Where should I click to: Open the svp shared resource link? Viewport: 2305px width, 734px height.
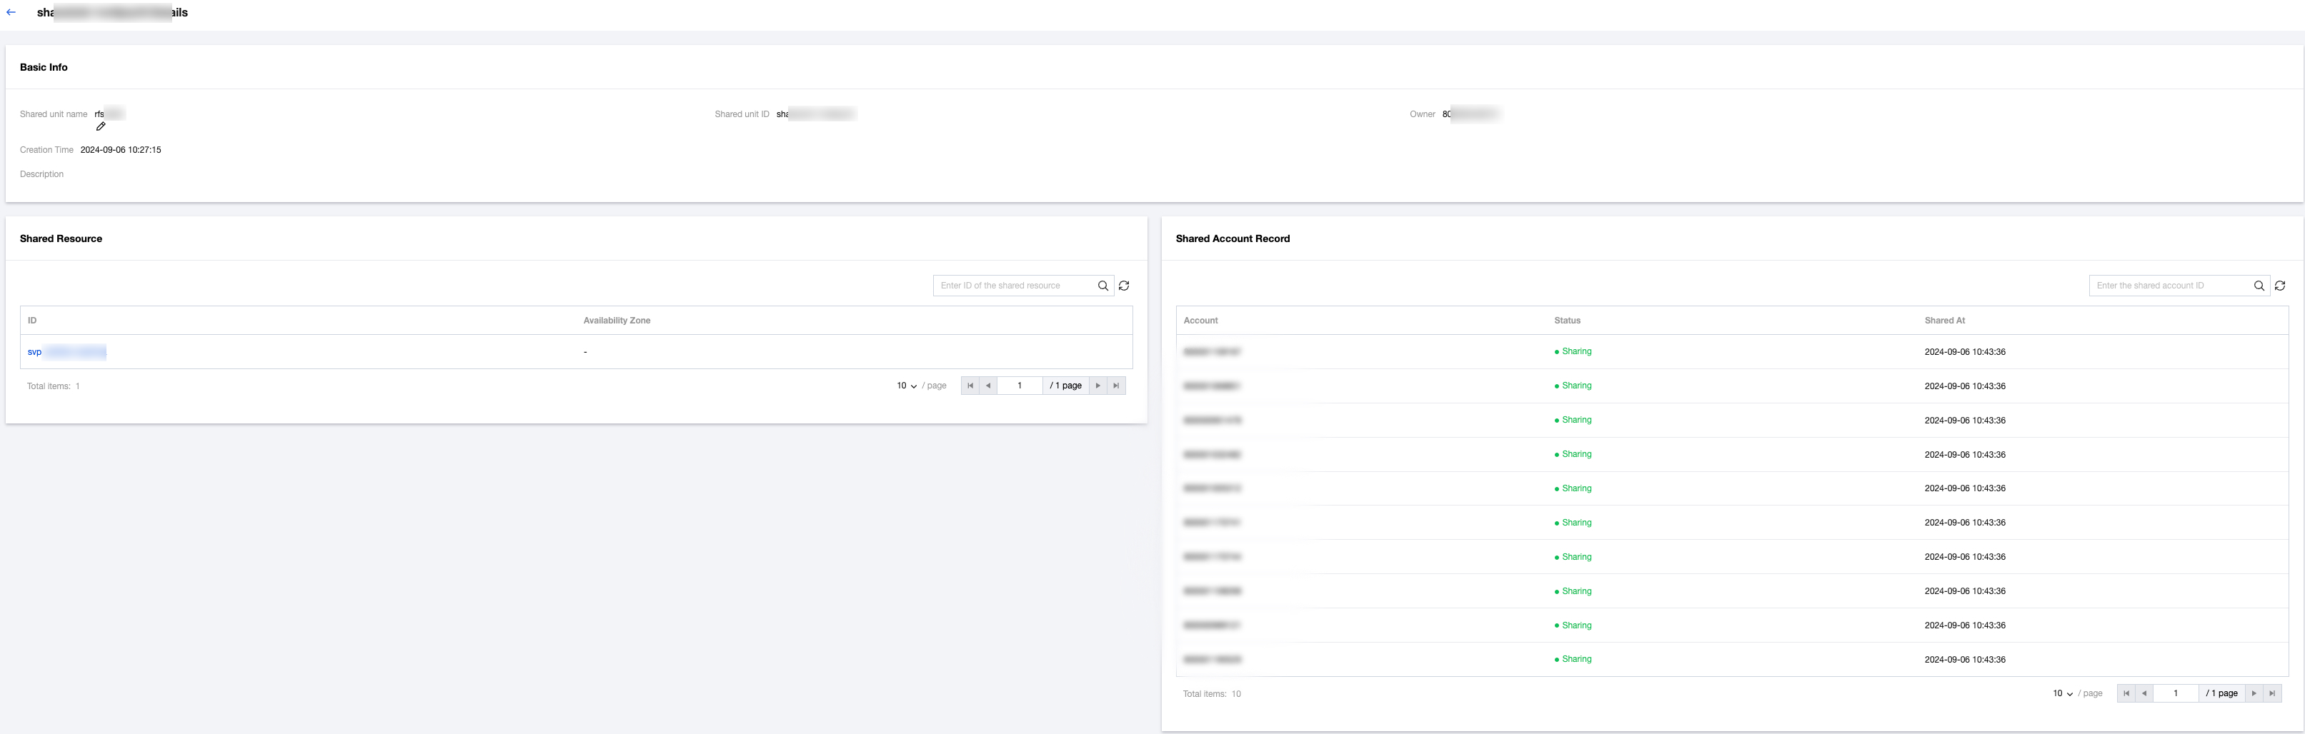pos(67,352)
